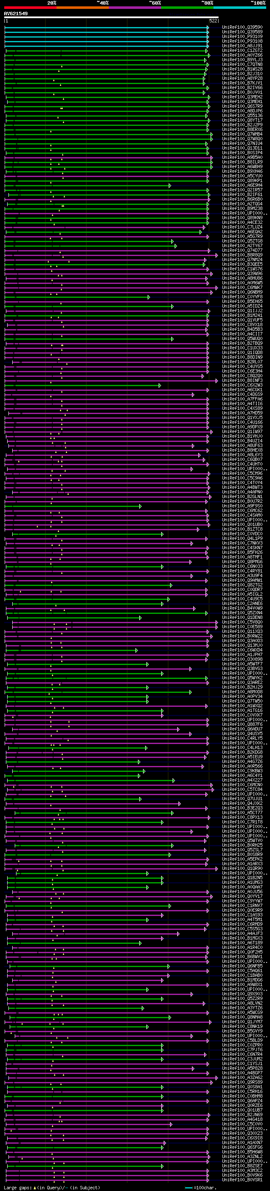The image size is (270, 1191).
Task: Open hit UniRef100_A8JJ91
Action: pyautogui.click(x=242, y=46)
